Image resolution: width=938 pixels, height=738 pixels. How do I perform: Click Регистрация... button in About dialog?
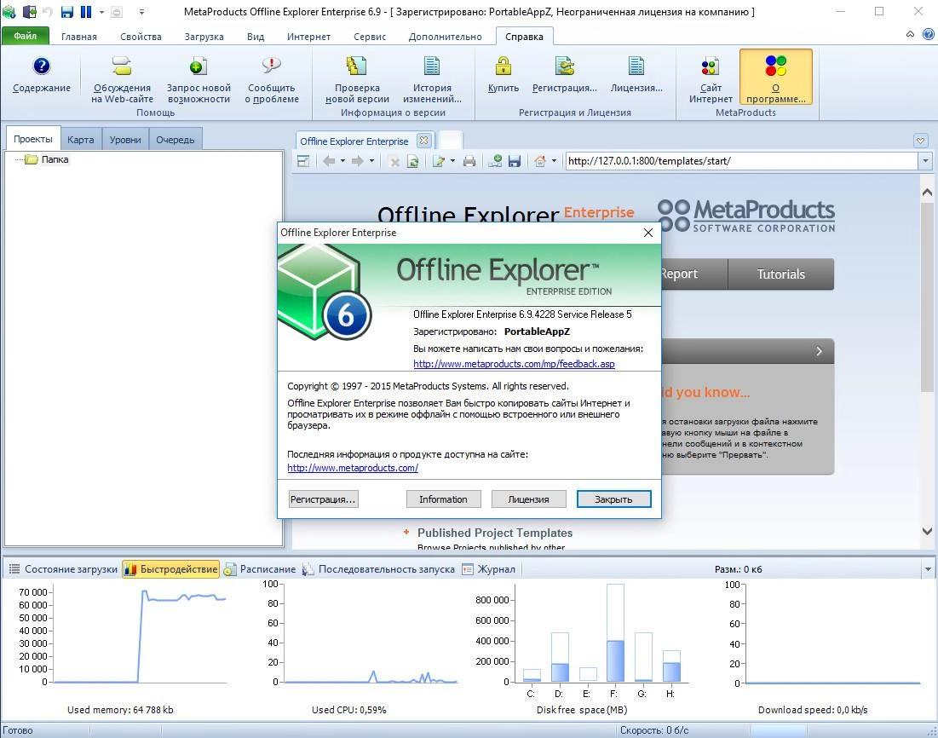point(323,499)
